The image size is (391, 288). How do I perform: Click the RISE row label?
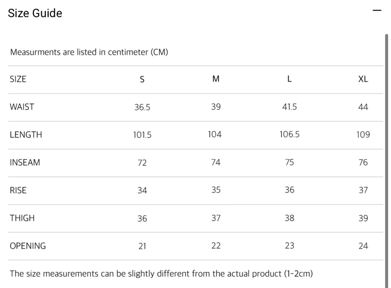tap(18, 190)
